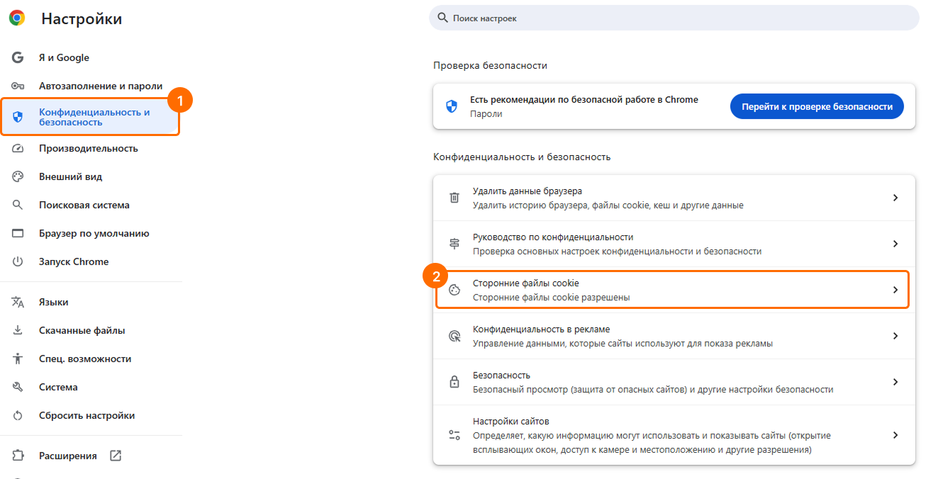Click the palette Appearance icon

coord(18,176)
